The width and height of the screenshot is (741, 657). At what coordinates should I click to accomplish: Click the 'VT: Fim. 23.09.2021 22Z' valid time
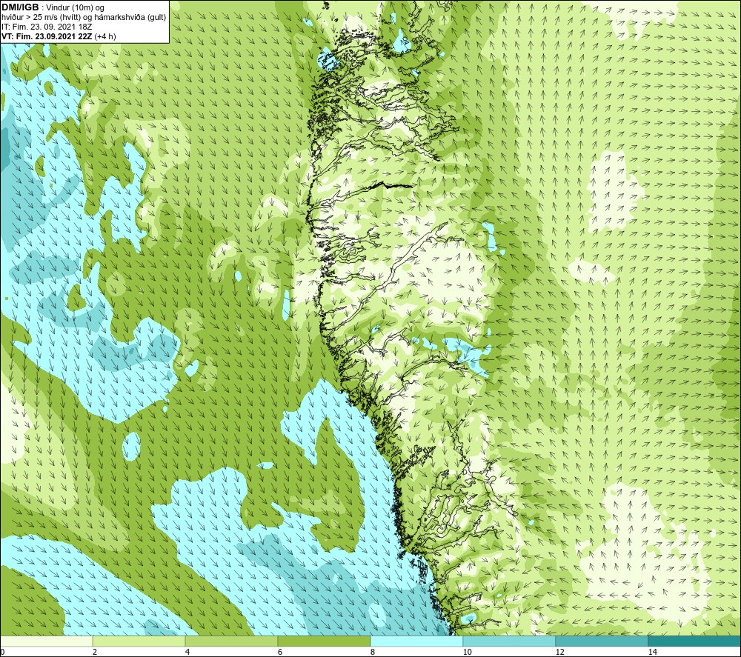click(x=47, y=36)
